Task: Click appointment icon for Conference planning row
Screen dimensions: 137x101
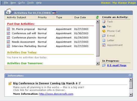Action: click(x=8, y=38)
